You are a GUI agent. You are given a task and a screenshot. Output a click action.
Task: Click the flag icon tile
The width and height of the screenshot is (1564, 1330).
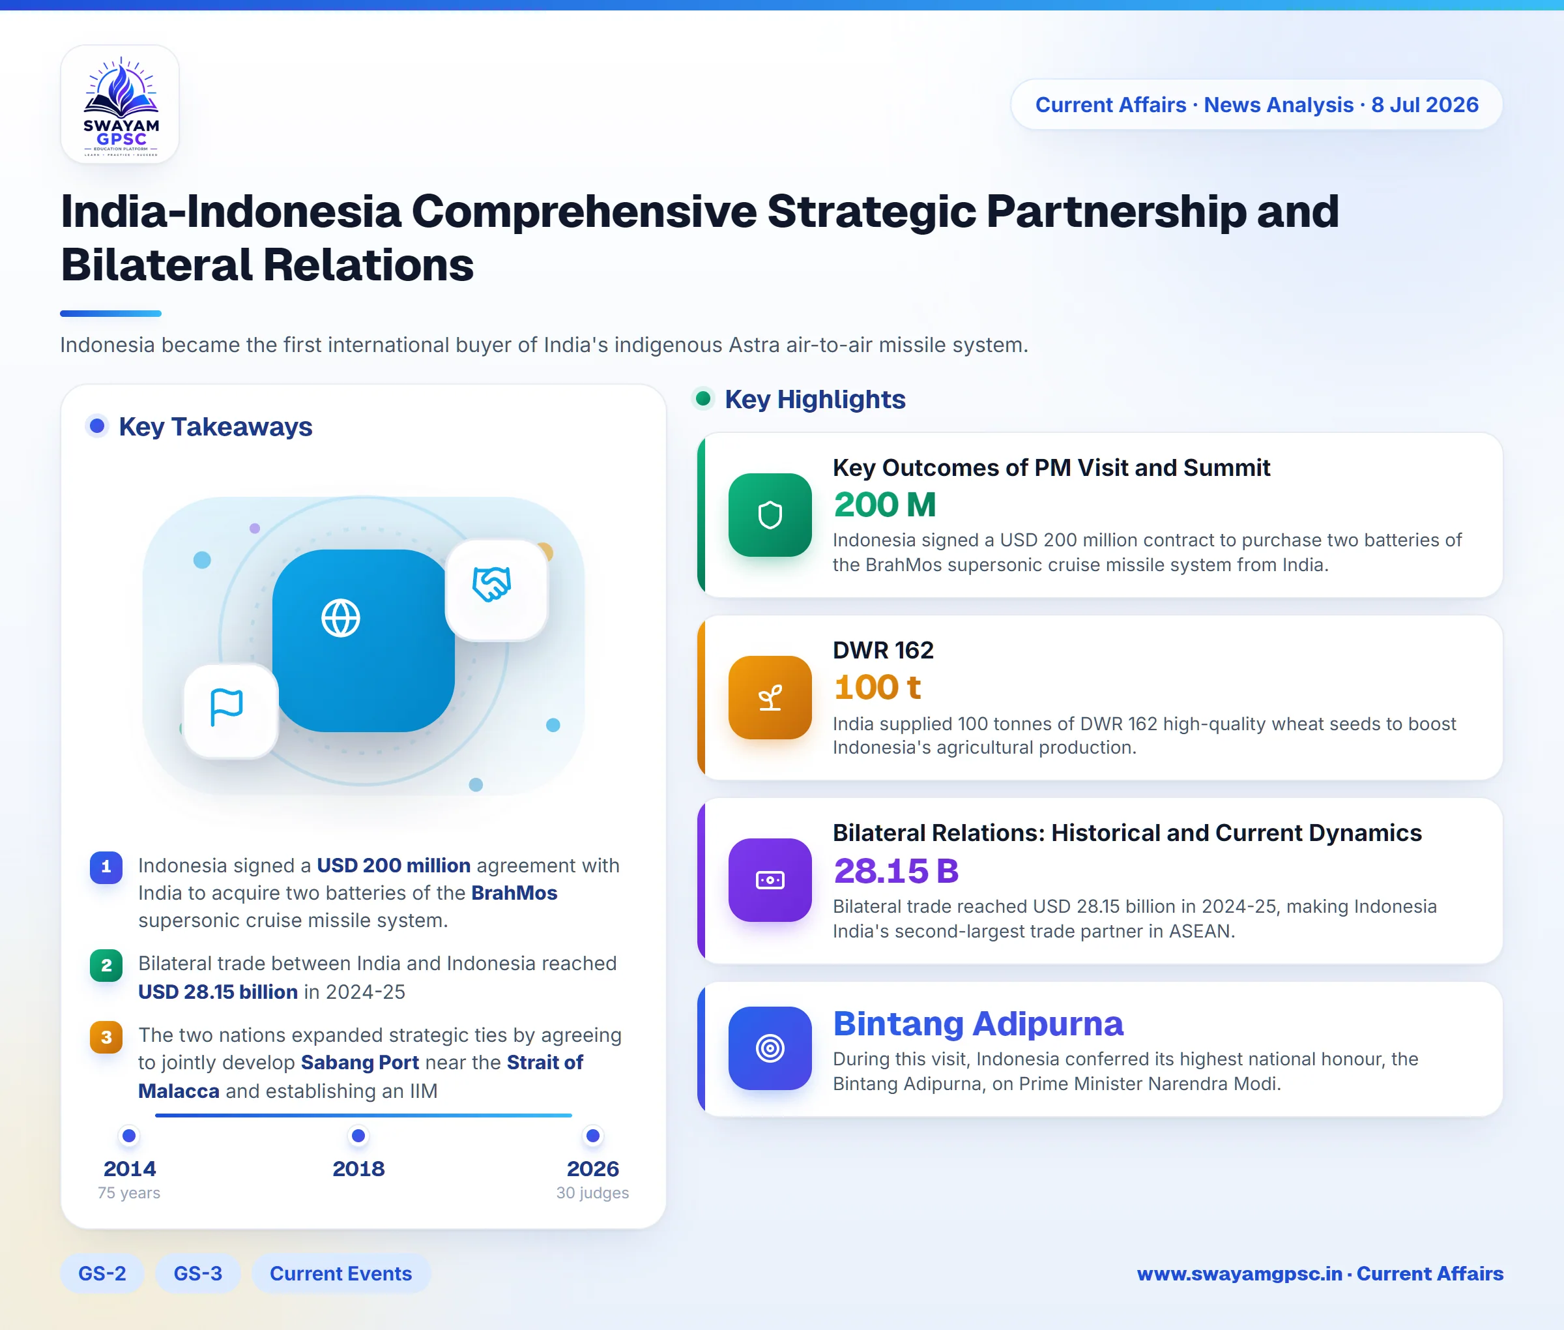tap(231, 711)
